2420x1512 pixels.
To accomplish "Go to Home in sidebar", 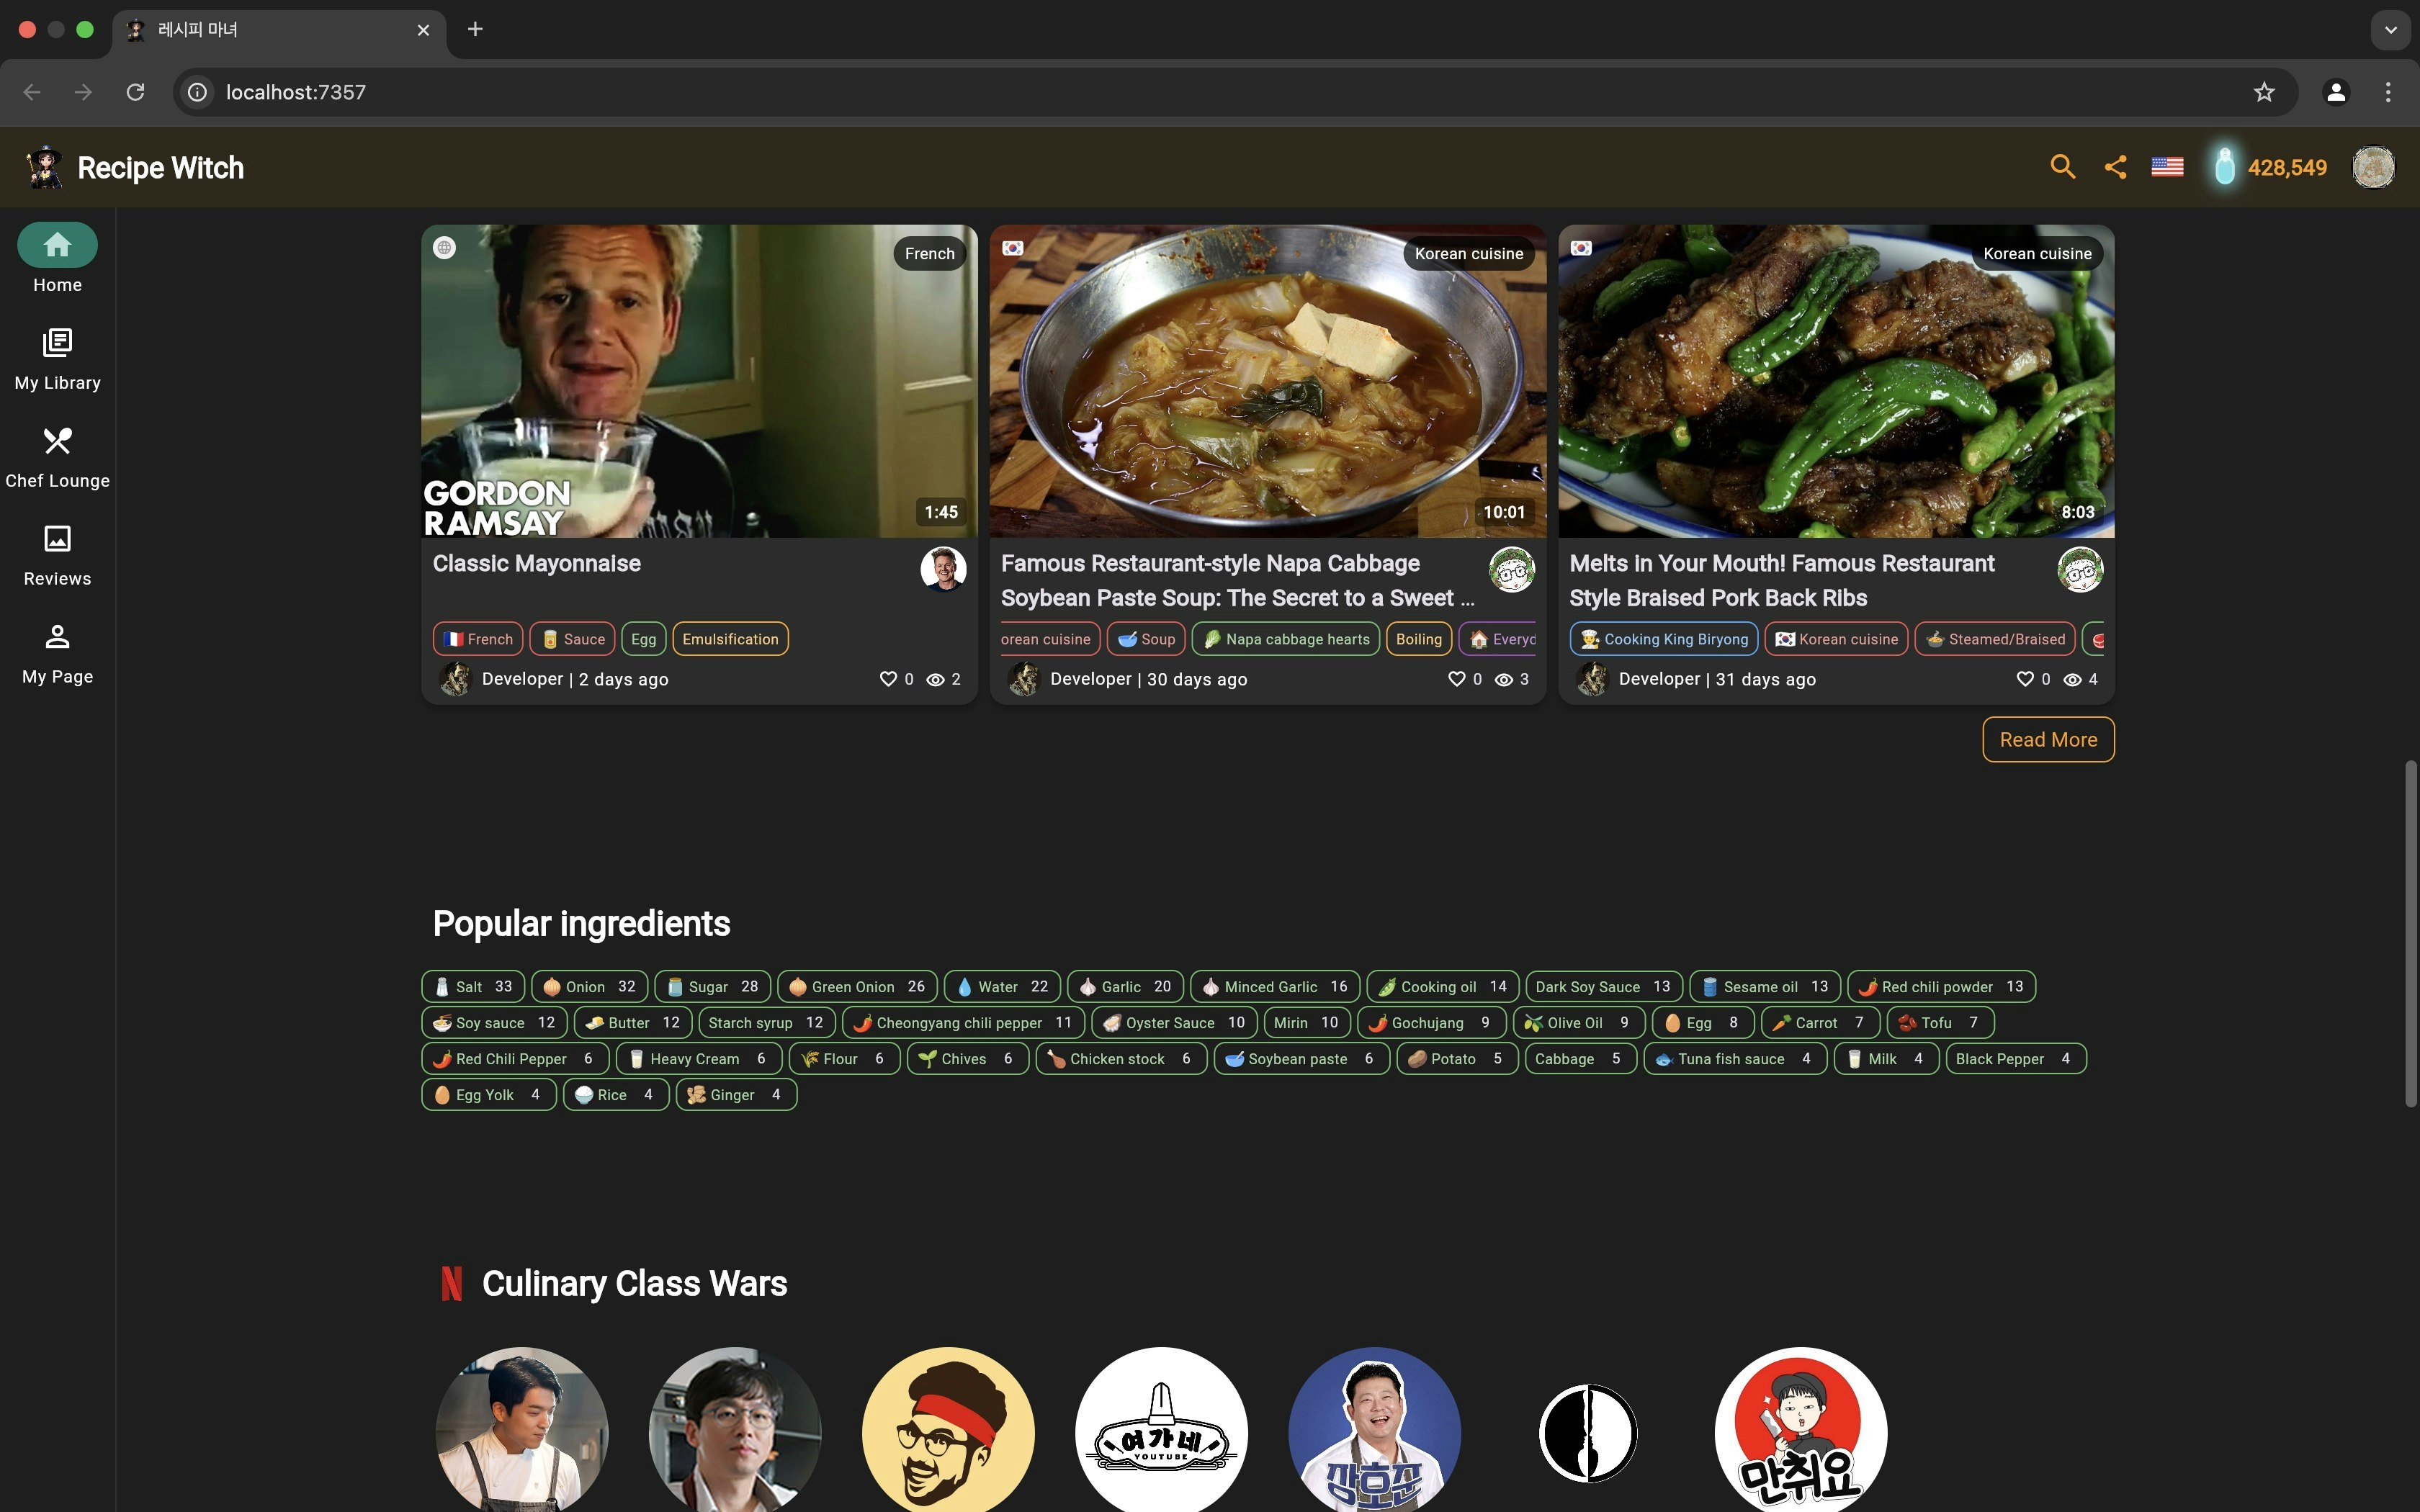I will 57,259.
